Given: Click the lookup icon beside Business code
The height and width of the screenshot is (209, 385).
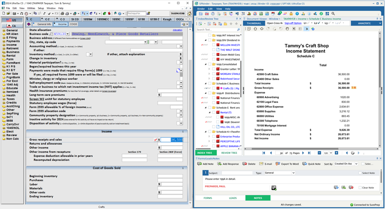Looking at the screenshot, I should (51, 34).
